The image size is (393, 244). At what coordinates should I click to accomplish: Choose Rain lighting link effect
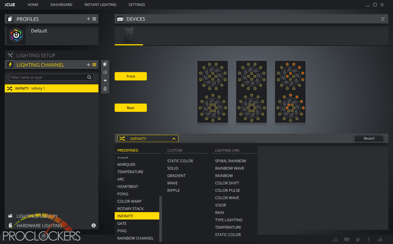click(x=220, y=212)
